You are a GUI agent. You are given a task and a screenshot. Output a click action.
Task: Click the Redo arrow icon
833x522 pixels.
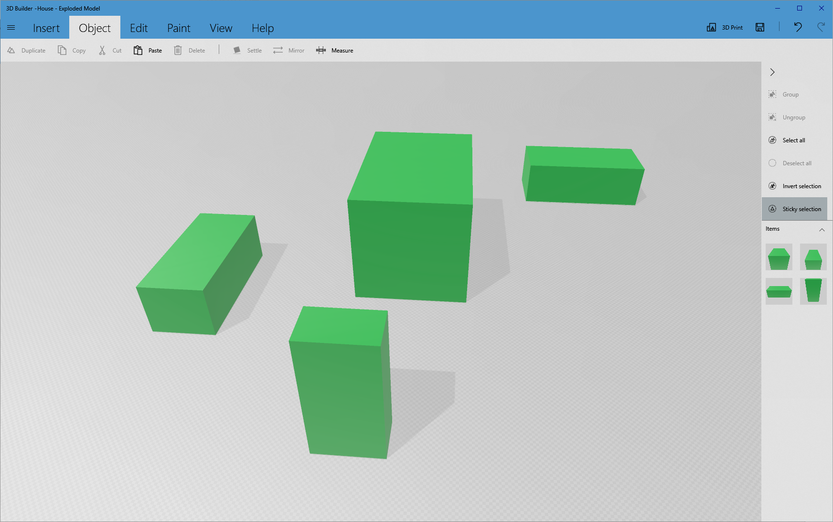pyautogui.click(x=821, y=28)
